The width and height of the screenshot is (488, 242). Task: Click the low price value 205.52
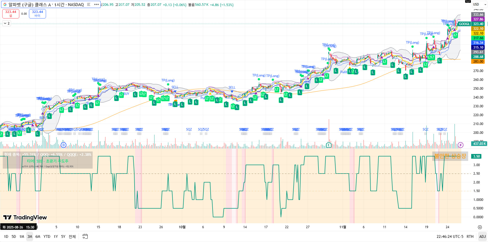pos(140,5)
